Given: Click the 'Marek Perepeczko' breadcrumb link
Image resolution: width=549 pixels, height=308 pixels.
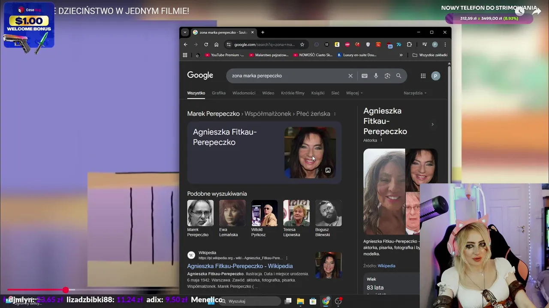Looking at the screenshot, I should (x=213, y=114).
